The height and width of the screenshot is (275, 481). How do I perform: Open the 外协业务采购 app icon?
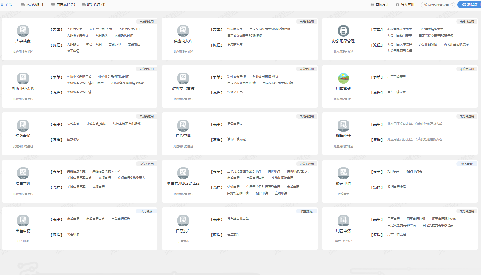(23, 78)
